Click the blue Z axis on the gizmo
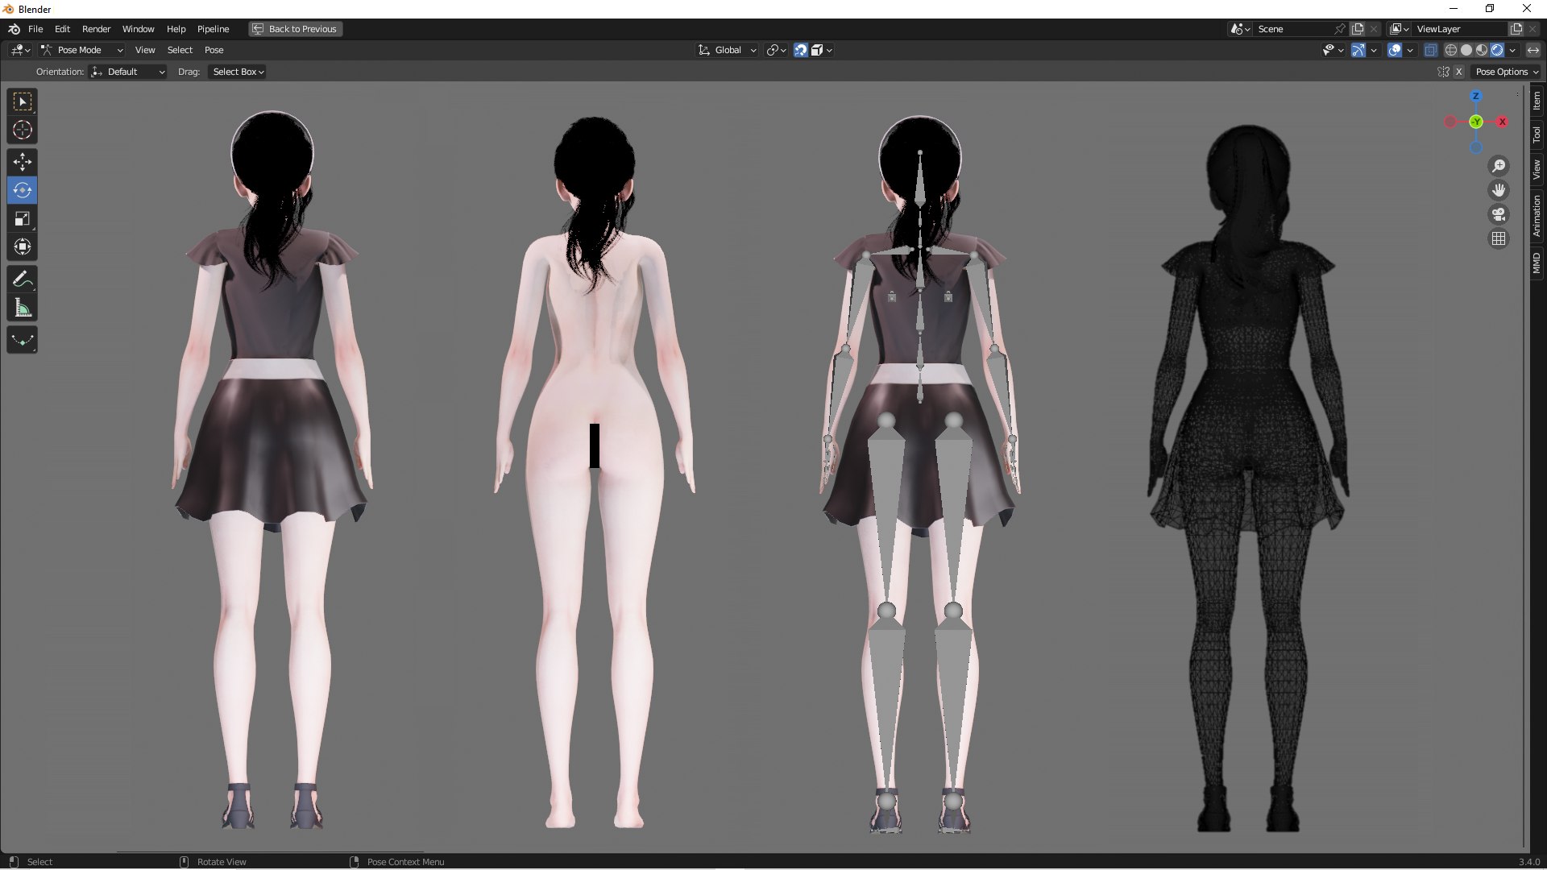This screenshot has height=870, width=1547. click(1476, 96)
